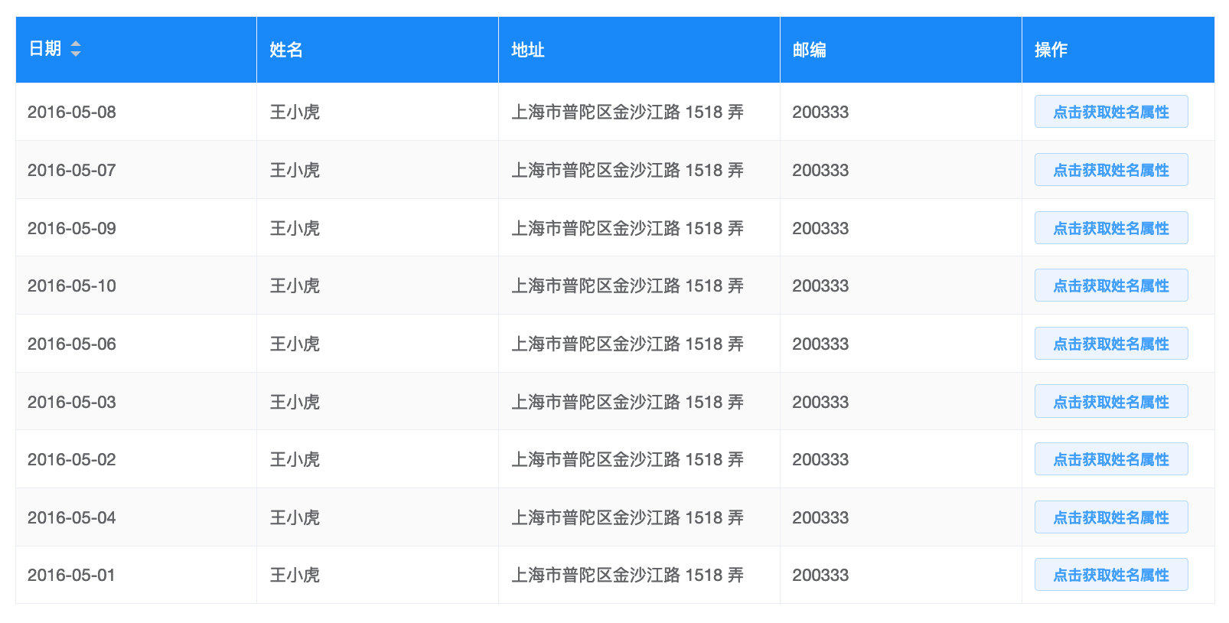This screenshot has height=623, width=1229.
Task: Click the address in the 2016-05-07 row
Action: coord(628,170)
